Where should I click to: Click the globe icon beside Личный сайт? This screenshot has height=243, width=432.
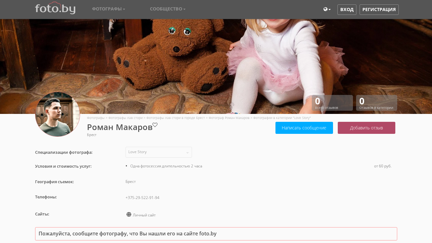click(x=129, y=215)
